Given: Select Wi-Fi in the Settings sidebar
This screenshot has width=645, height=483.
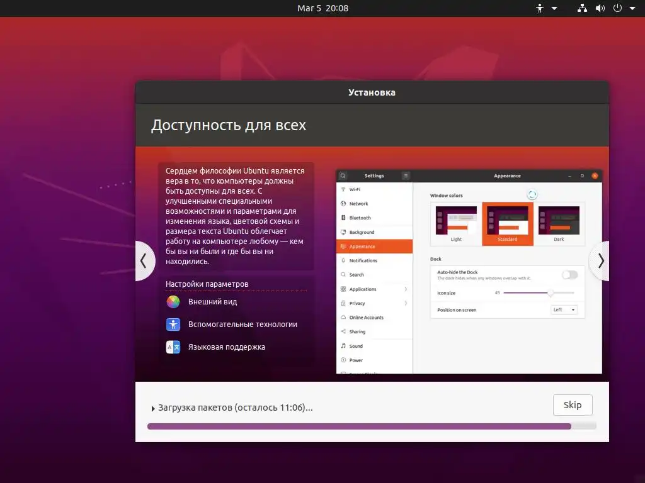Looking at the screenshot, I should (374, 190).
